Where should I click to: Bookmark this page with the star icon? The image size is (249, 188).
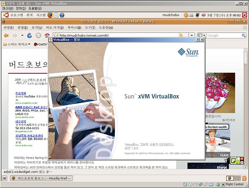coord(186,35)
